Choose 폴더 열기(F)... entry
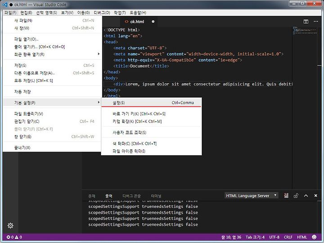 53,47
